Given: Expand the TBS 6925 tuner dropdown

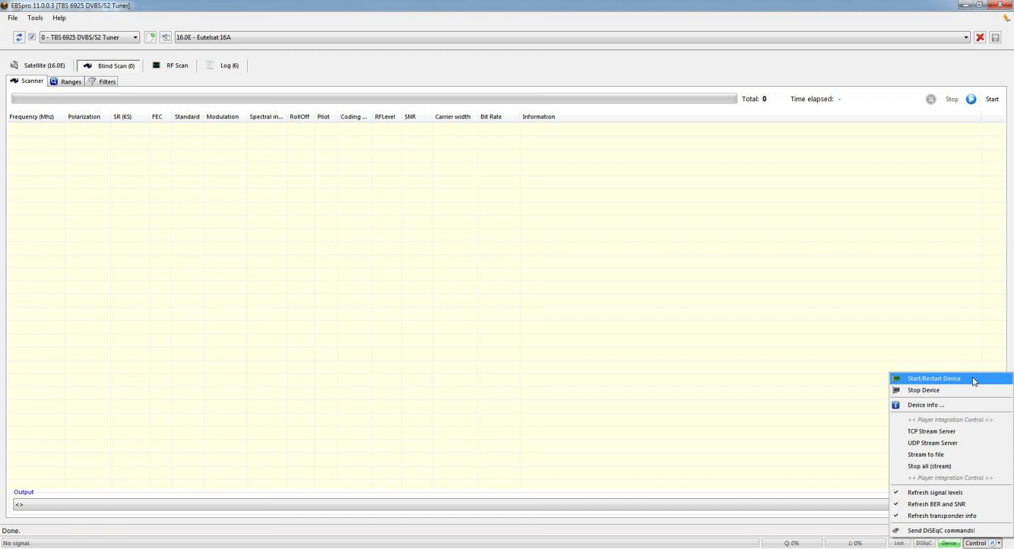Looking at the screenshot, I should (135, 37).
